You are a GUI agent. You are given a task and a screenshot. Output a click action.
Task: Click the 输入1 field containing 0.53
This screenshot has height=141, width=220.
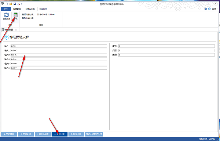coord(59,46)
